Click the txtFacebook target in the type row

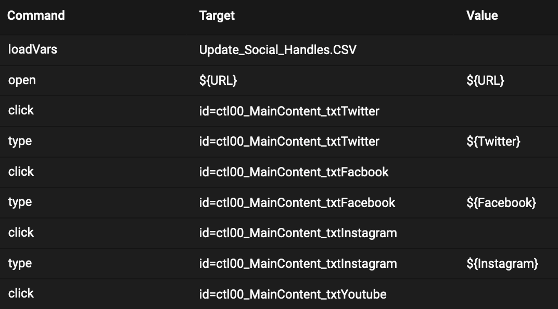(x=297, y=202)
